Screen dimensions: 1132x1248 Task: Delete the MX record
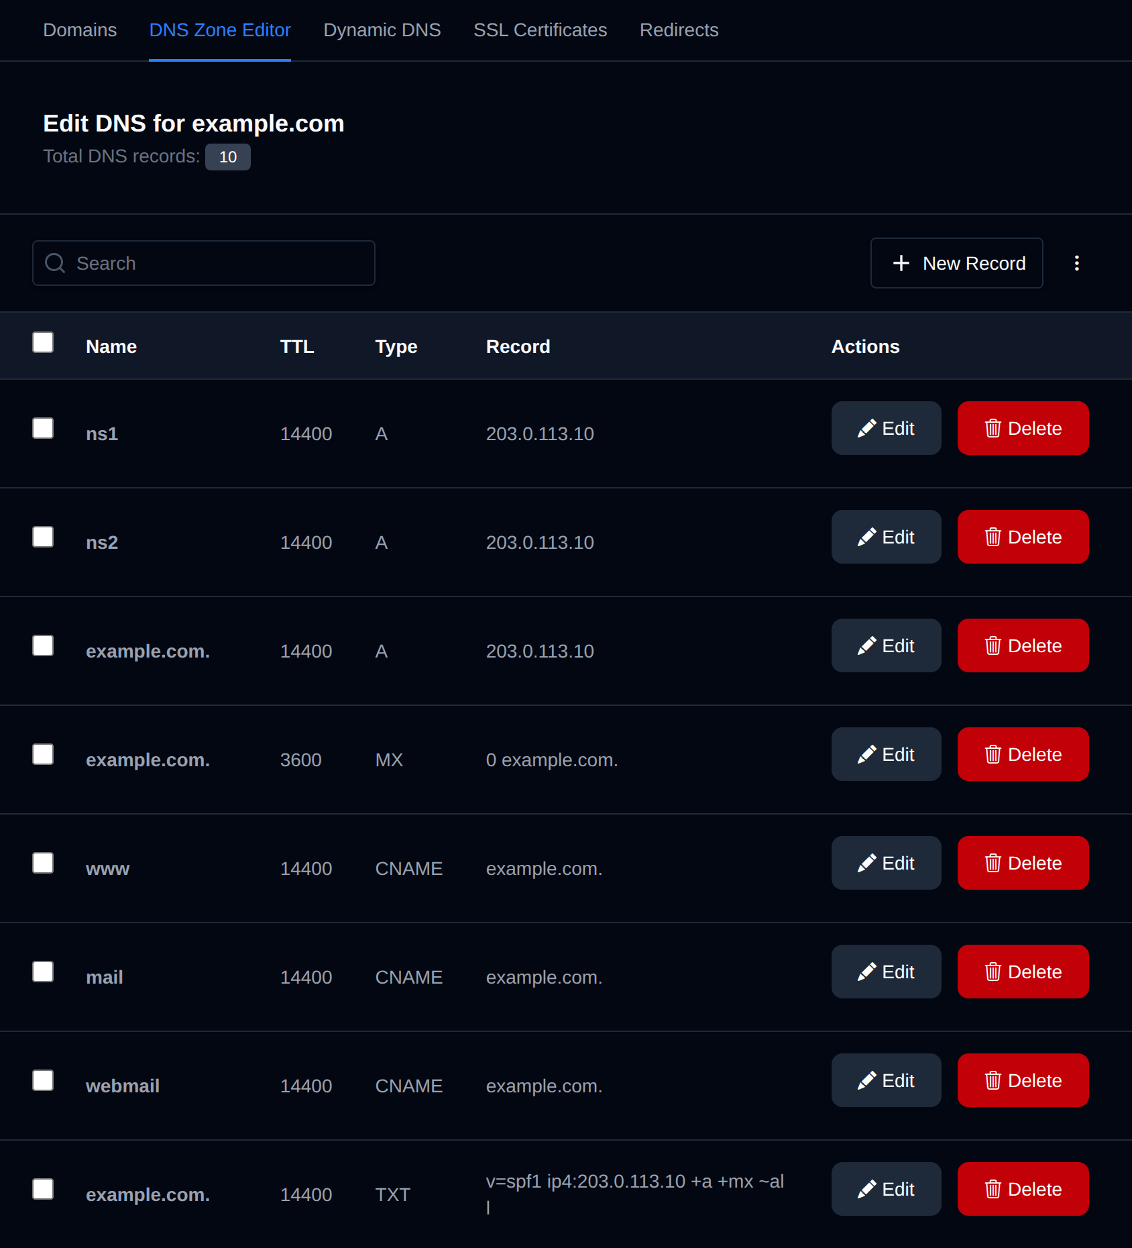pyautogui.click(x=1023, y=754)
